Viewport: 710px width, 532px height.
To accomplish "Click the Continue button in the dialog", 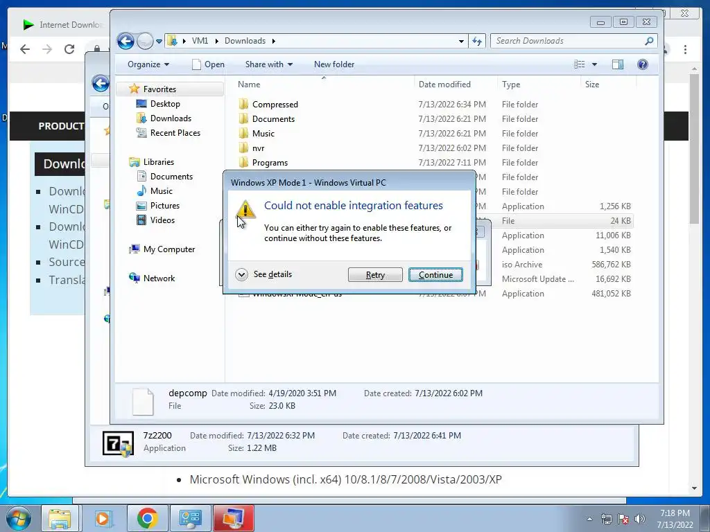I will point(435,274).
